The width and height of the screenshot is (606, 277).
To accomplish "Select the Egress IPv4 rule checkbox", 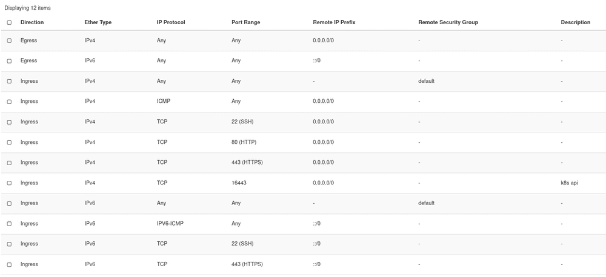I will coord(9,41).
